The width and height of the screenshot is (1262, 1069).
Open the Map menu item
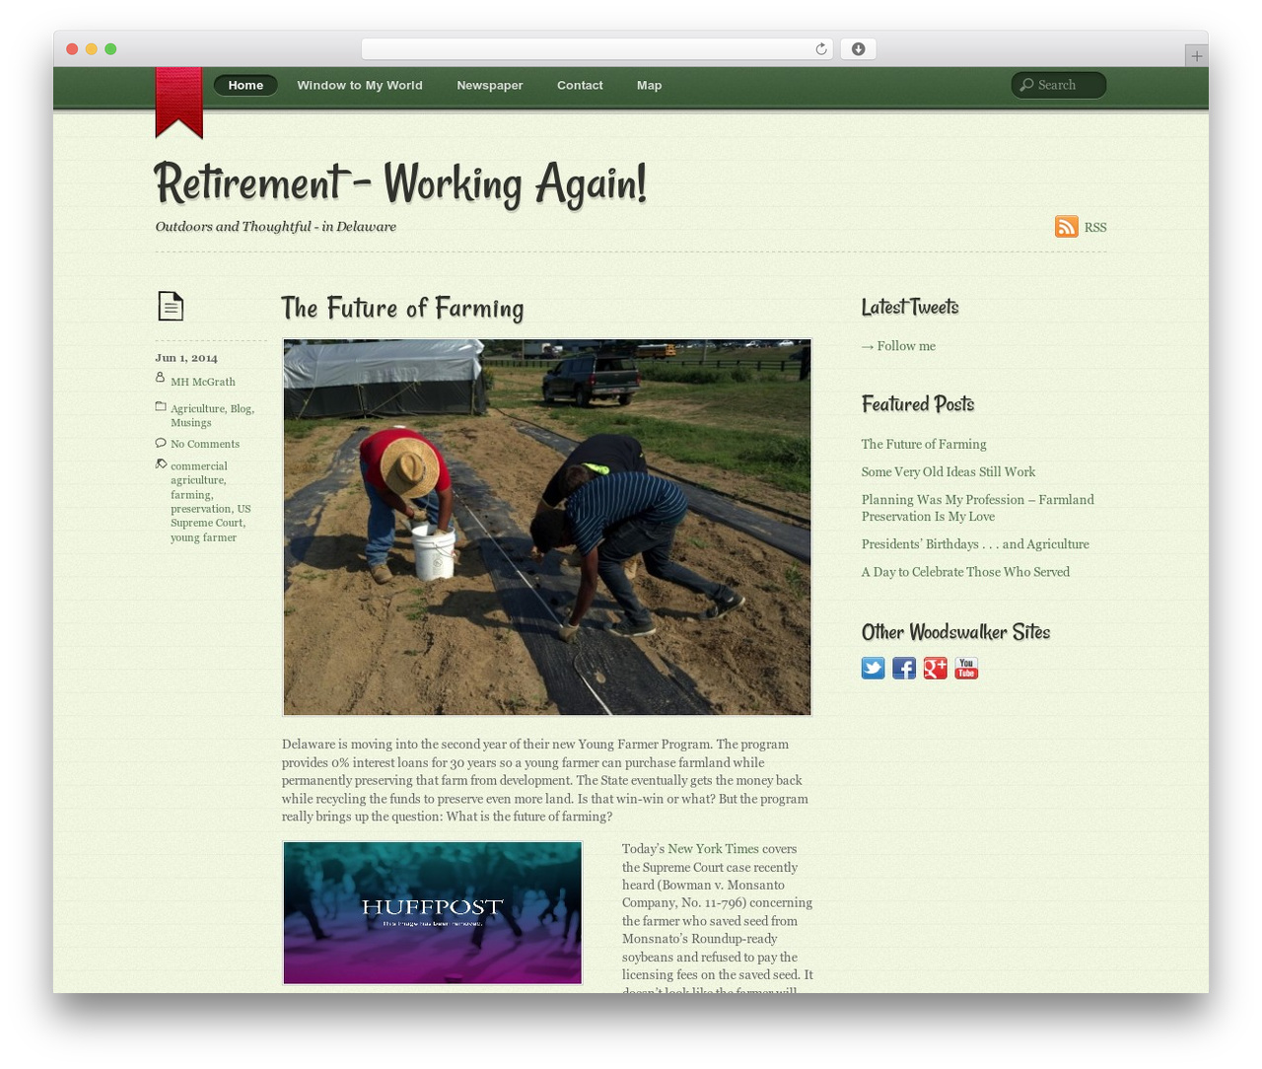tap(649, 85)
